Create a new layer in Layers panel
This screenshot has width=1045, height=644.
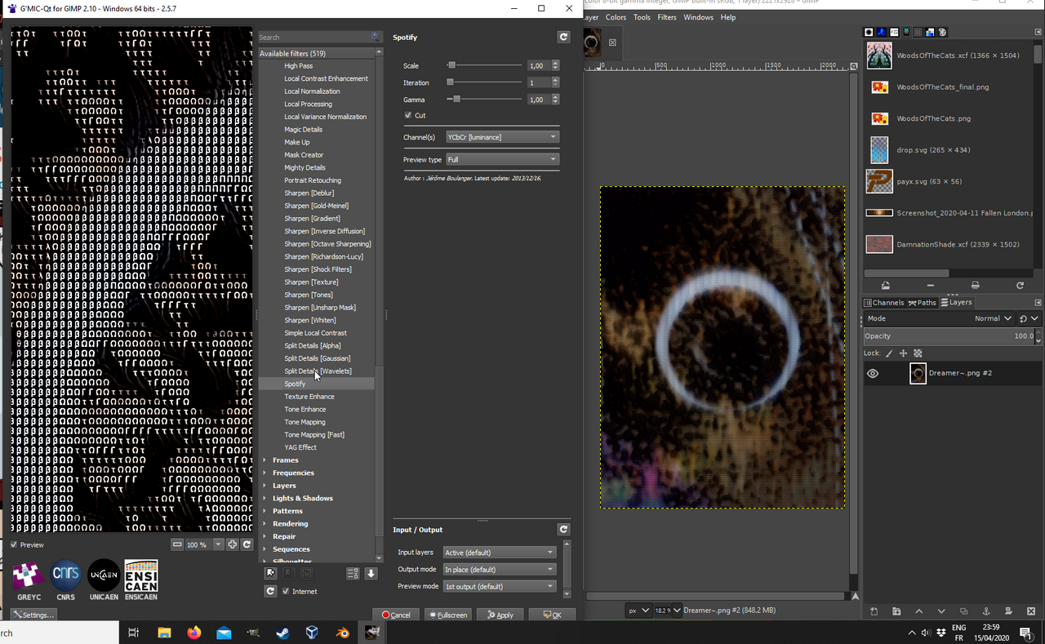pyautogui.click(x=874, y=611)
